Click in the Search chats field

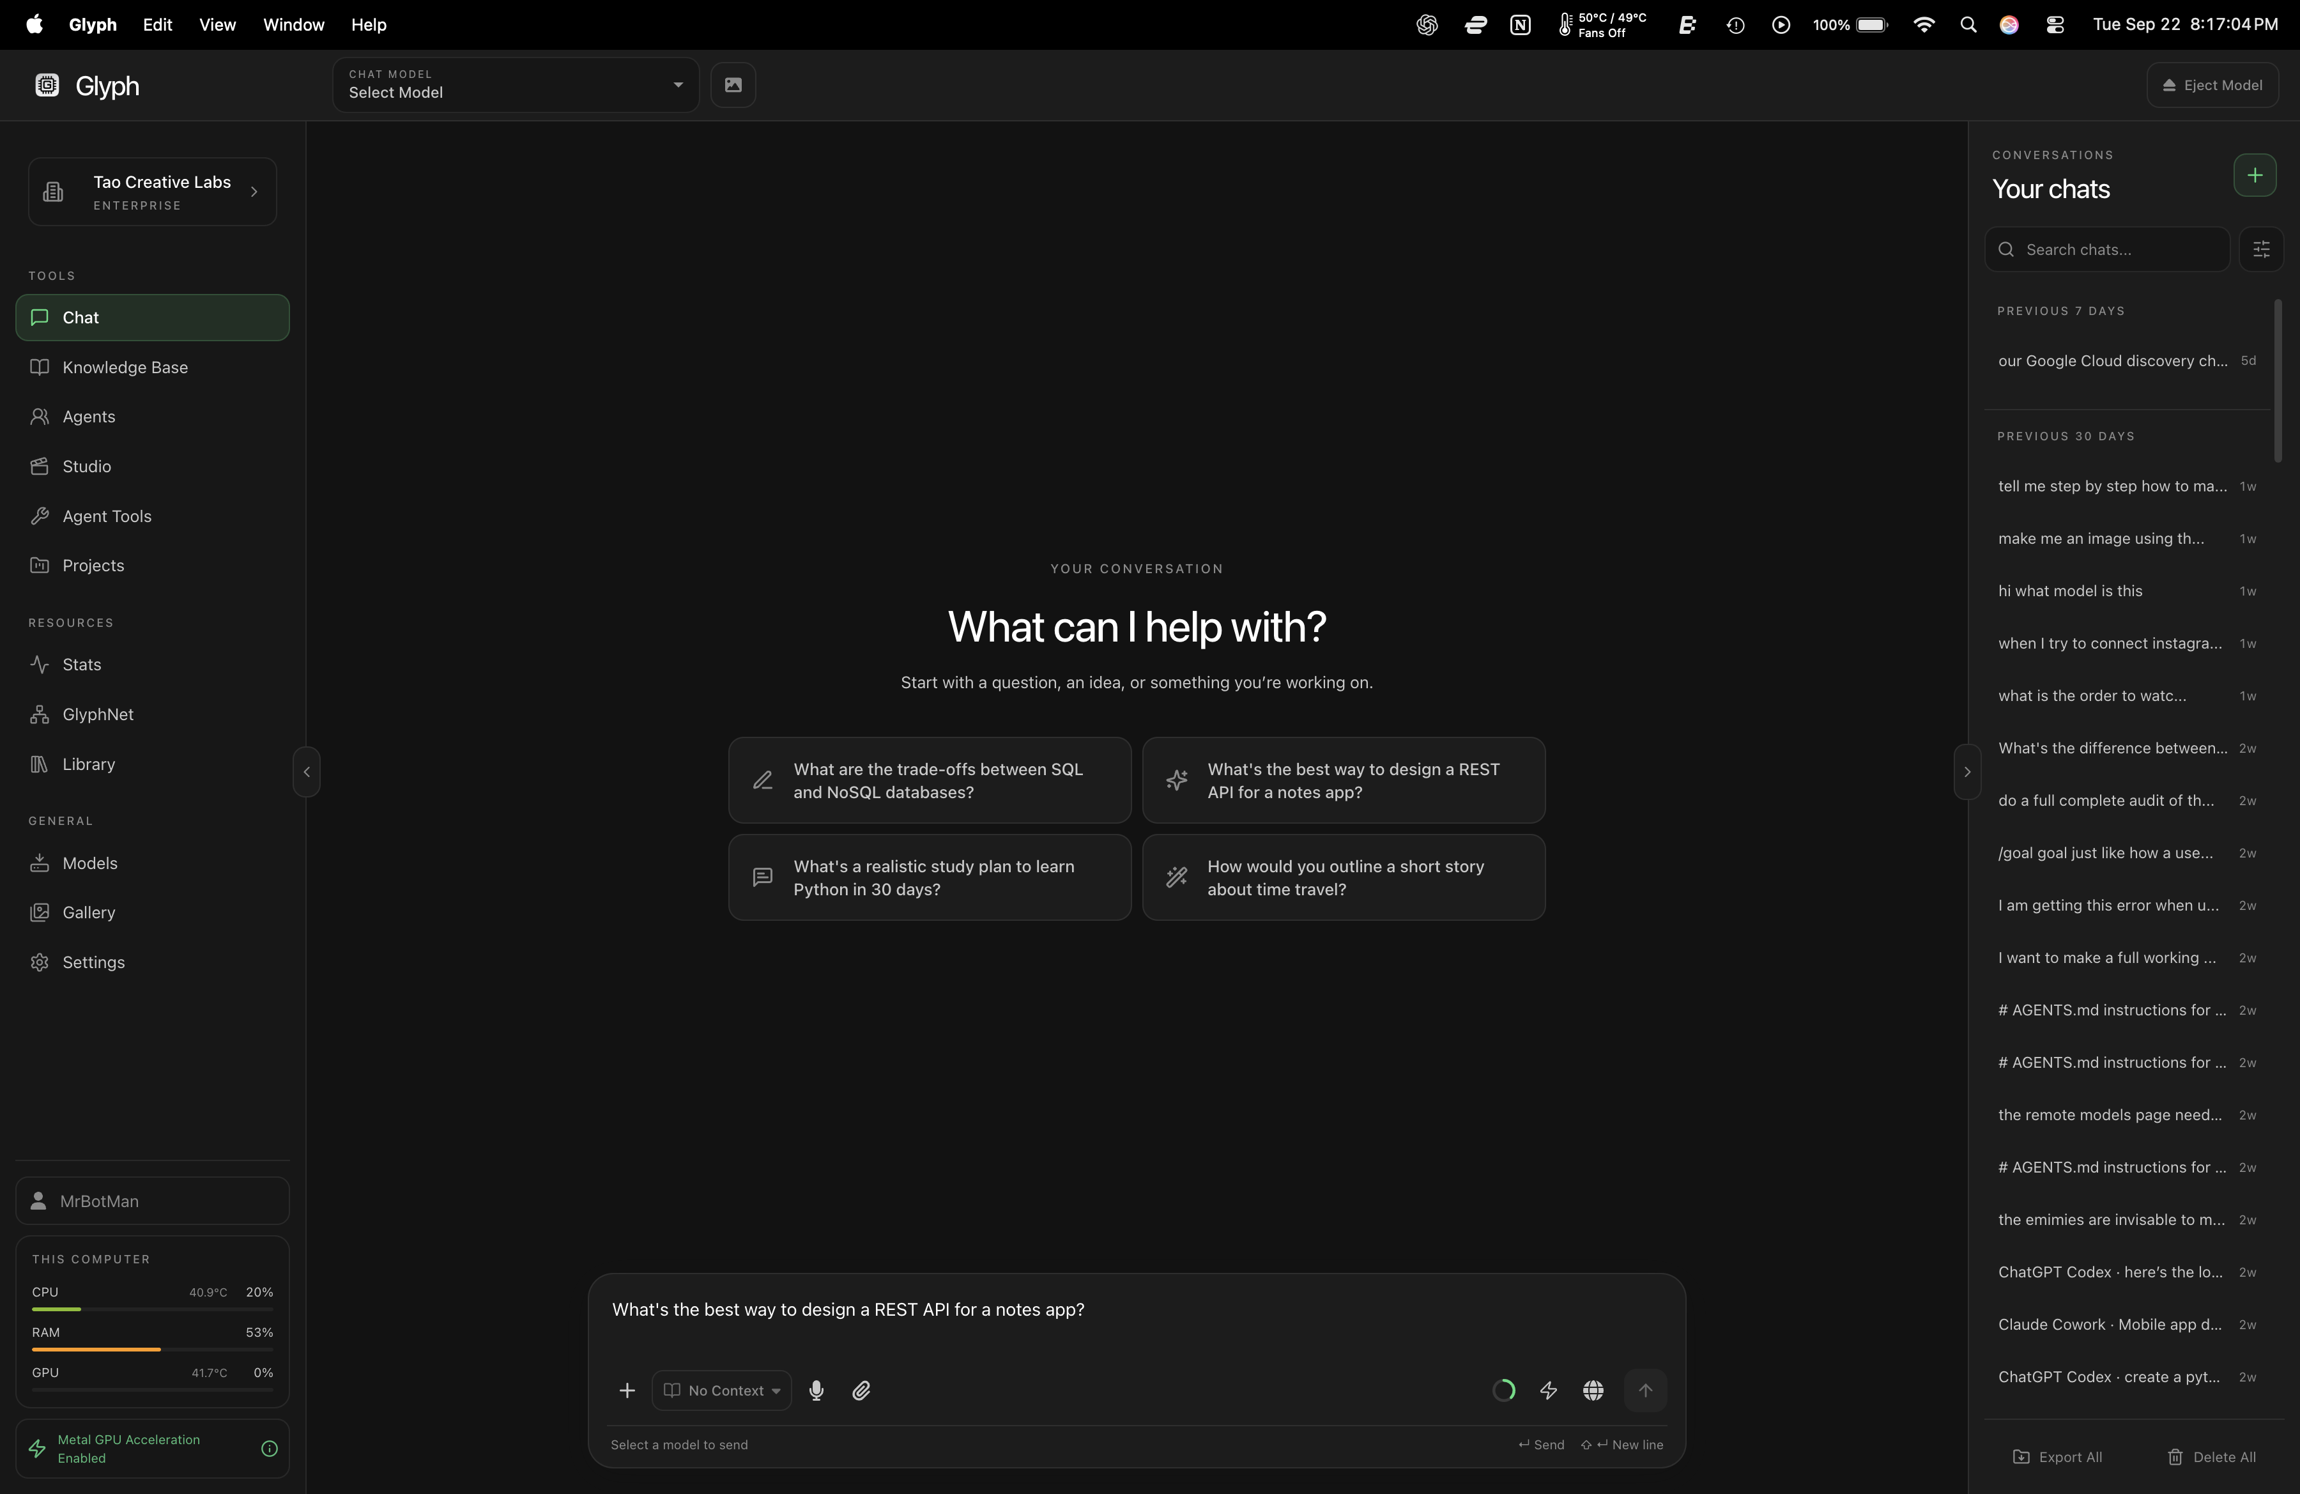(x=2108, y=249)
